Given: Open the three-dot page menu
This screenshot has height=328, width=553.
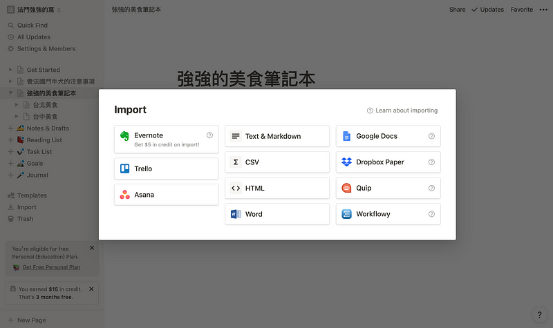Looking at the screenshot, I should pos(543,10).
